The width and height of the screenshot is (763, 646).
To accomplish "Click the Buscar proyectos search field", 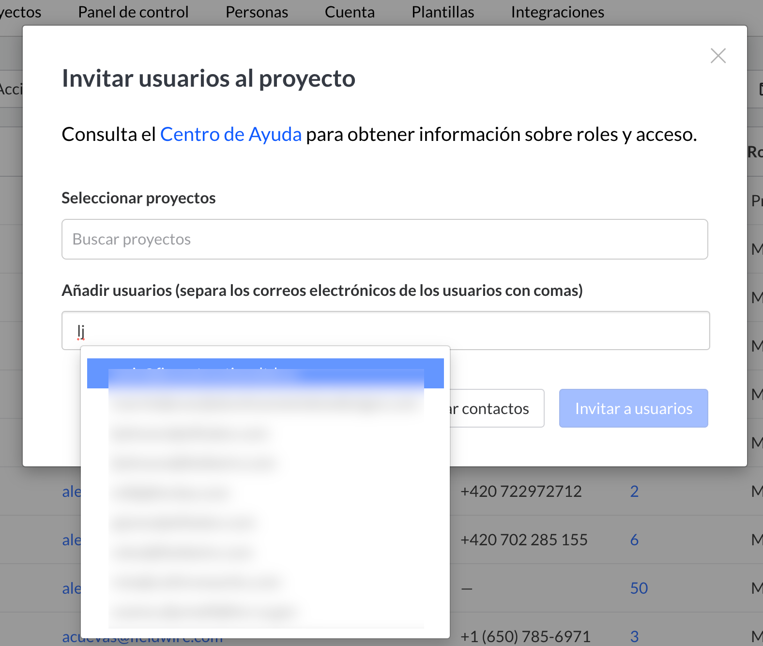I will [x=384, y=239].
